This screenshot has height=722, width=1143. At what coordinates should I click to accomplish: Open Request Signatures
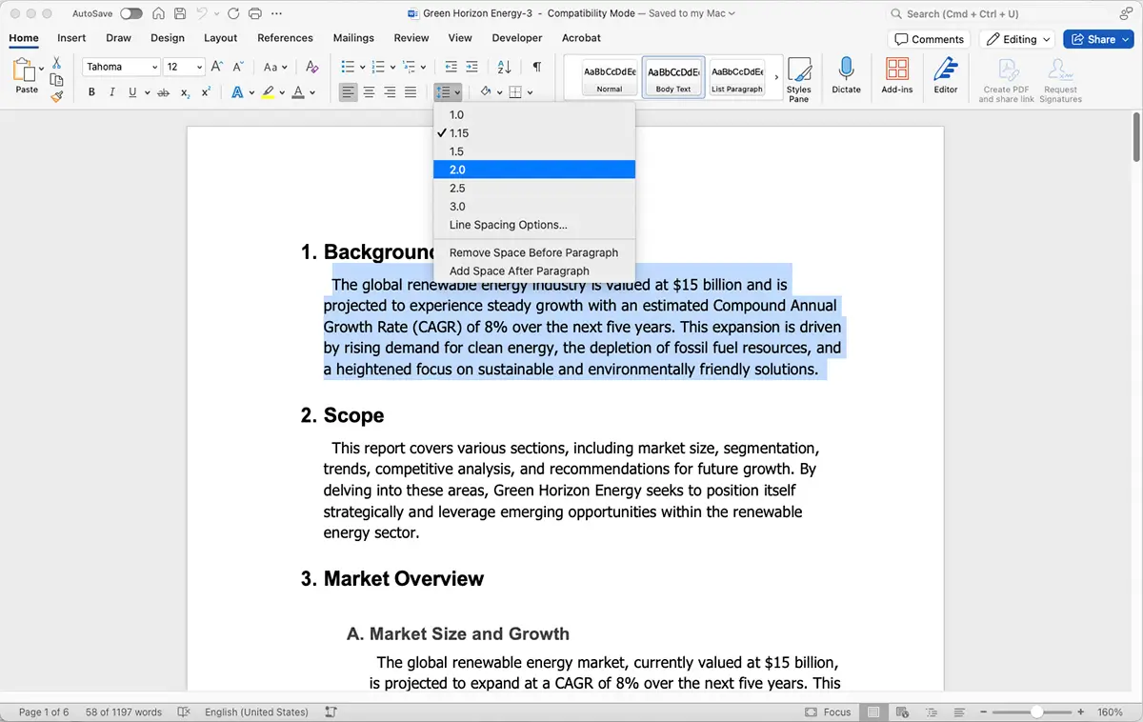pyautogui.click(x=1059, y=76)
